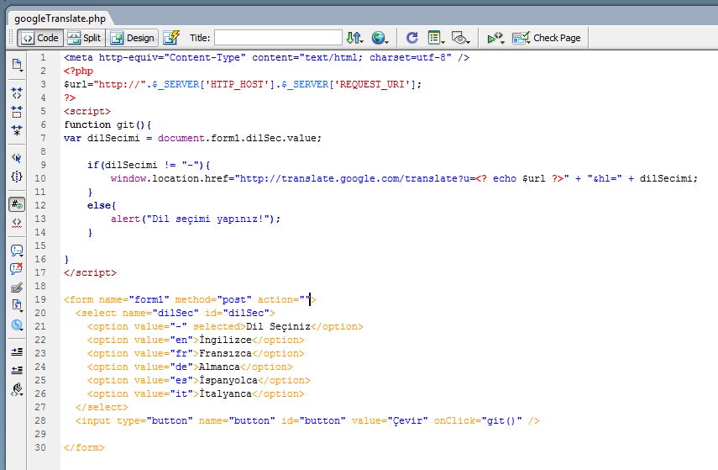This screenshot has width=718, height=470.
Task: Switch to Split view
Action: [x=84, y=38]
